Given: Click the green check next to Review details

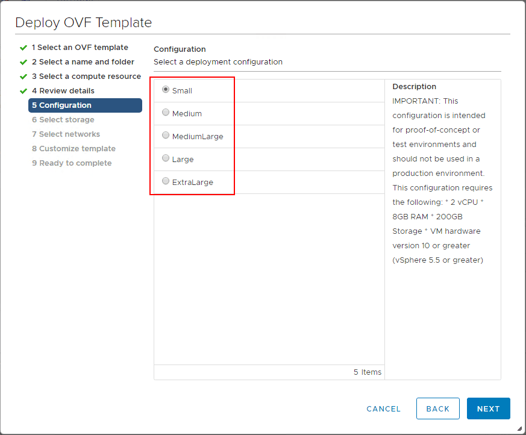Looking at the screenshot, I should click(x=23, y=90).
